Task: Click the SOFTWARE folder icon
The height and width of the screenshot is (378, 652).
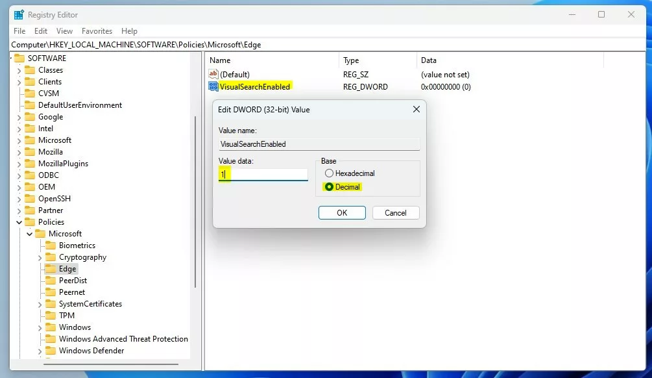Action: (19, 58)
